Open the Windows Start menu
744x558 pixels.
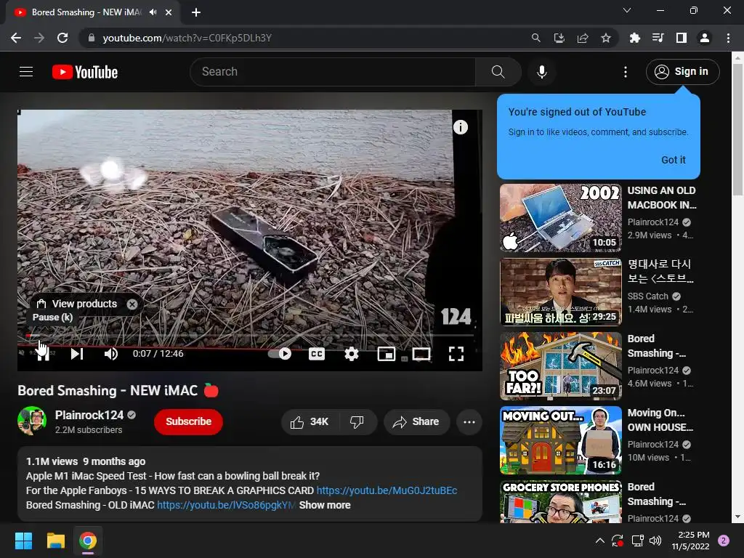[x=23, y=541]
